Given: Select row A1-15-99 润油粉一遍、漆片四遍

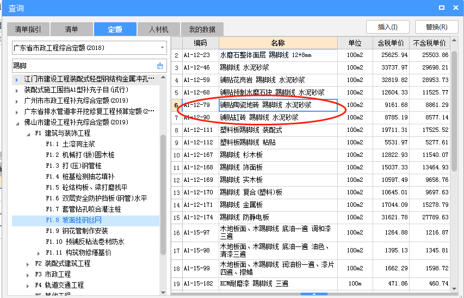Looking at the screenshot, I should (x=311, y=269).
